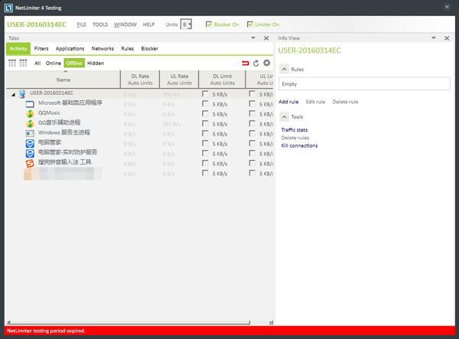Click the Windows 服务主进程 icon
Viewport: 459px width, 339px height.
point(30,133)
